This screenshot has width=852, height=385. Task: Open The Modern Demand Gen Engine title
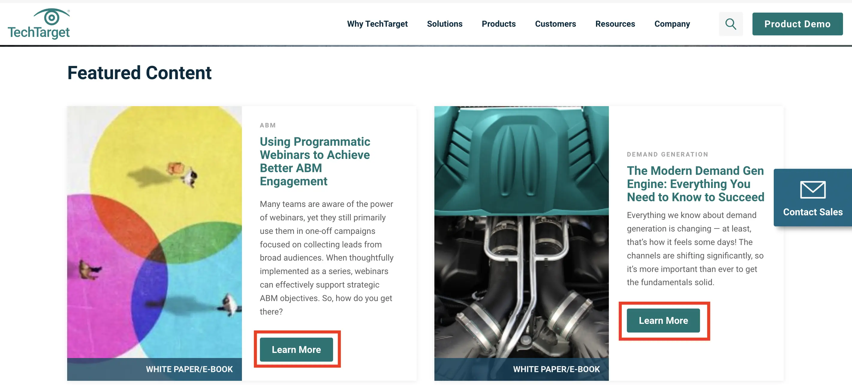pyautogui.click(x=695, y=184)
